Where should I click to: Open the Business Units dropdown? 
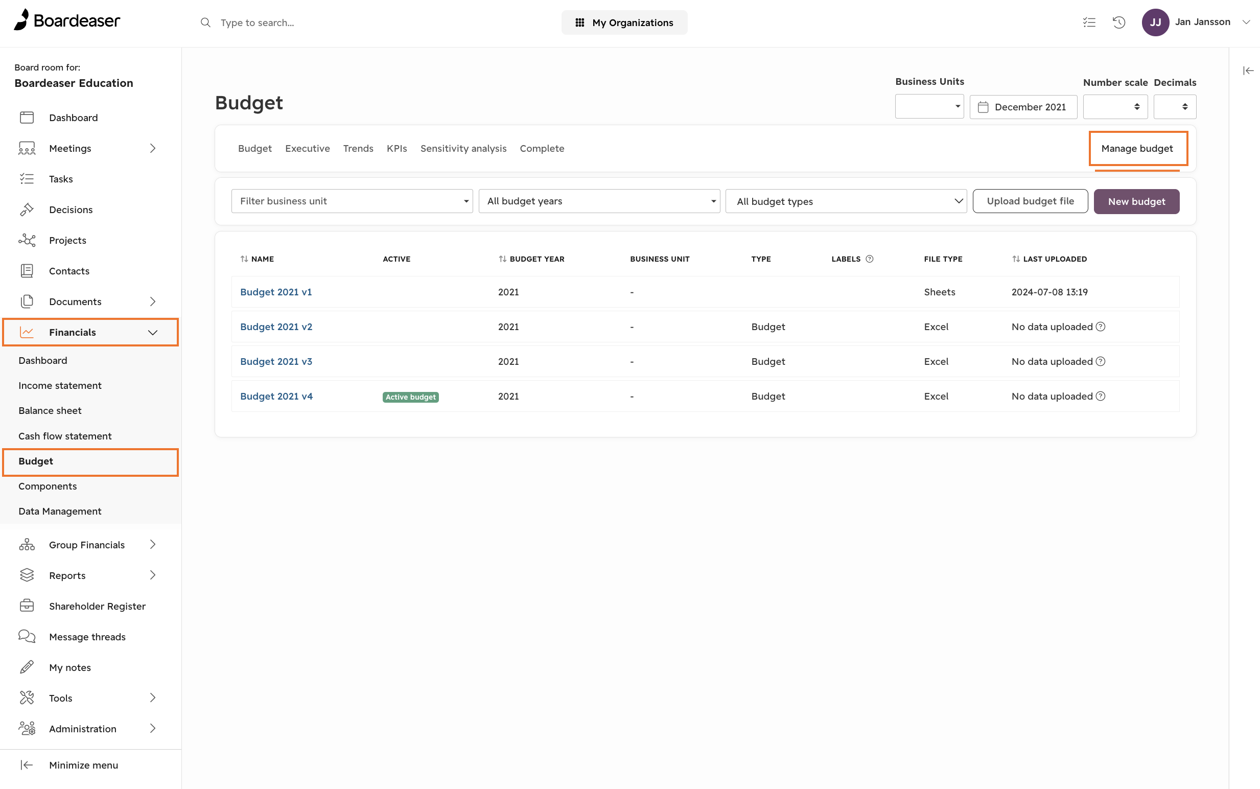coord(929,106)
